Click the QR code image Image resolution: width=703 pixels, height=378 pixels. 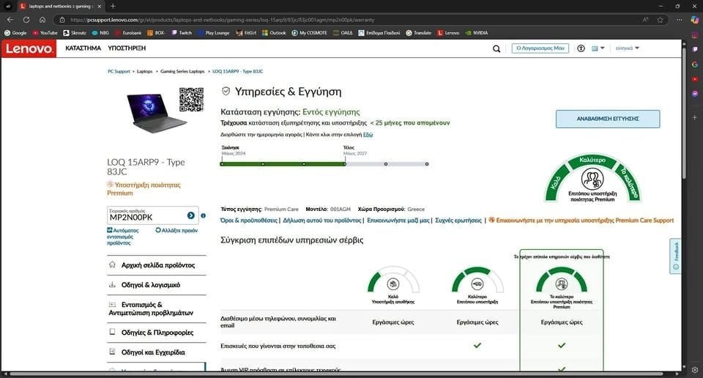pyautogui.click(x=191, y=100)
